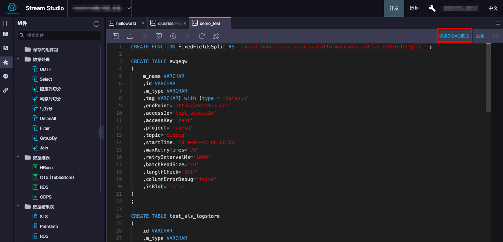Close the qiuqites tab
Image resolution: width=503 pixels, height=242 pixels.
coord(185,23)
